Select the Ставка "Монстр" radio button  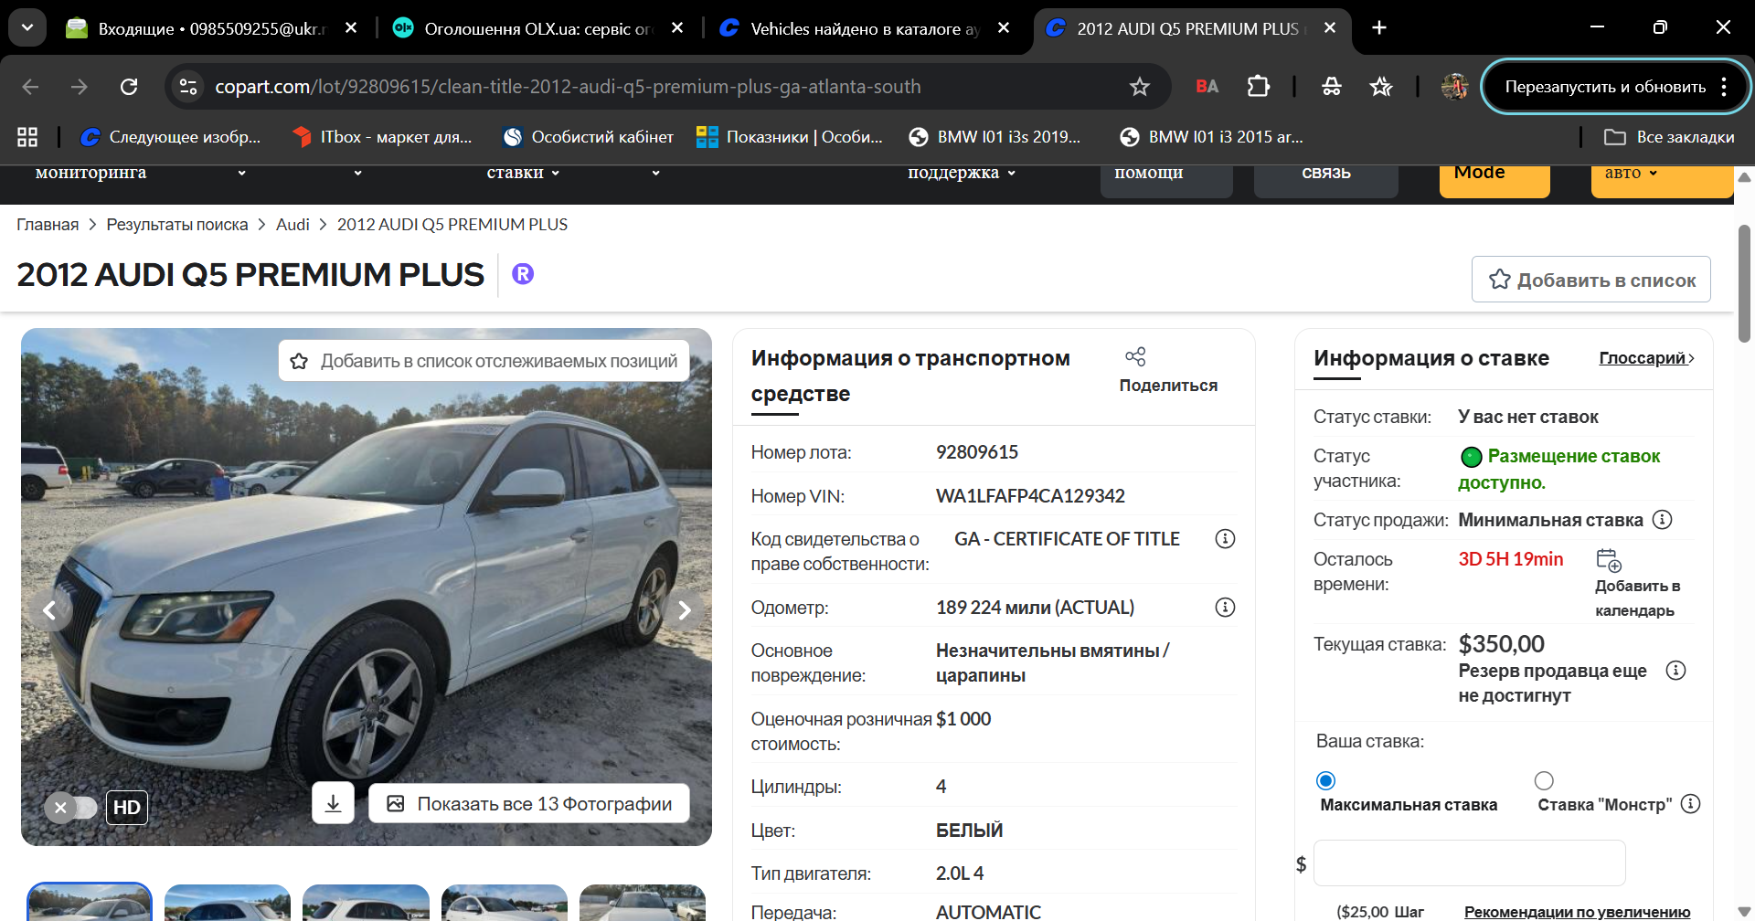1544,781
